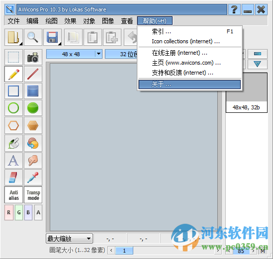Select the text tool letter A
The image size is (273, 259).
coord(13,161)
